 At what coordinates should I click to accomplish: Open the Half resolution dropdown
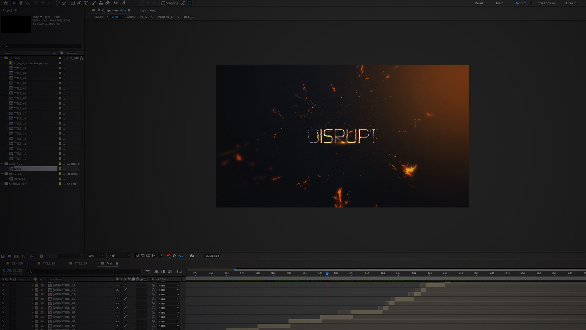(119, 256)
